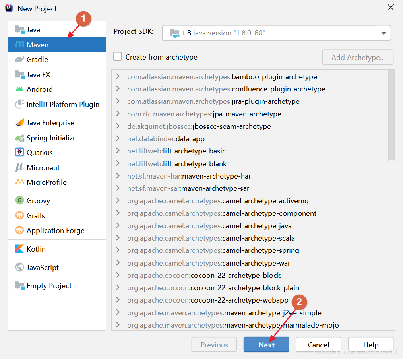Click the MicroProfile icon
Viewport: 403px width, 359px height.
pos(19,182)
